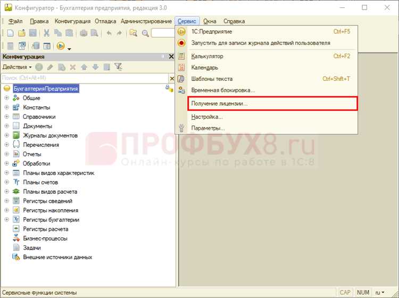Click the database configuration icon in second toolbar
Viewport: 399px width, 298px height.
(x=35, y=46)
